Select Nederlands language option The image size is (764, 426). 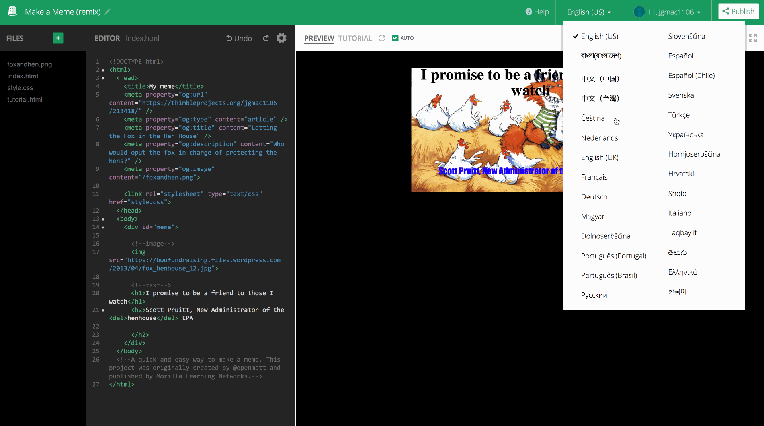click(x=600, y=138)
